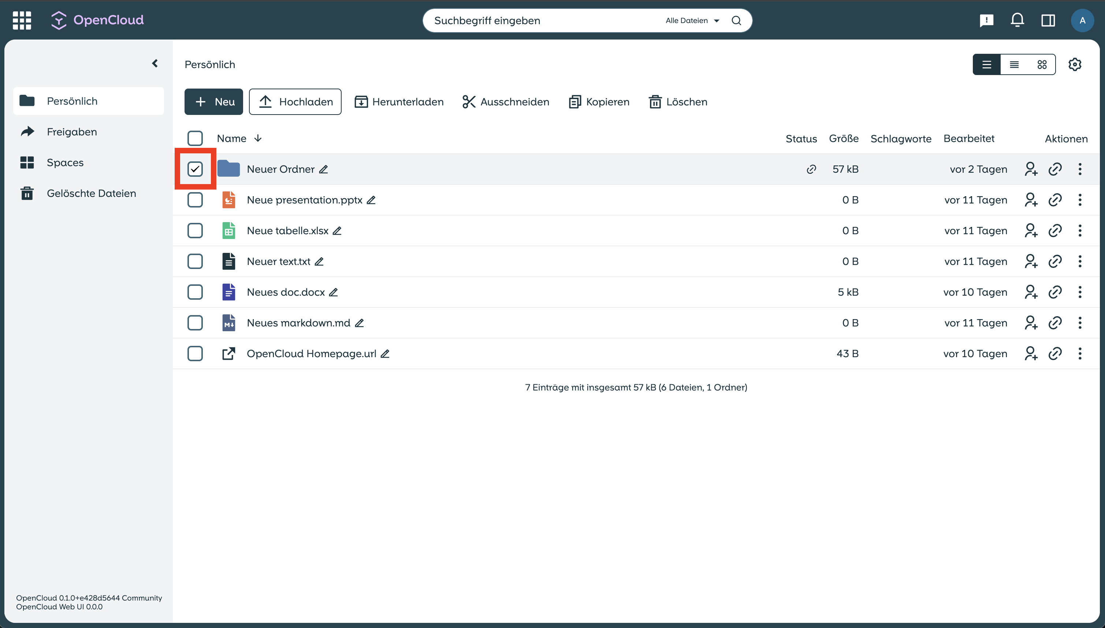This screenshot has width=1105, height=628.
Task: Check Neue presentation.pptx checkbox
Action: click(x=195, y=200)
